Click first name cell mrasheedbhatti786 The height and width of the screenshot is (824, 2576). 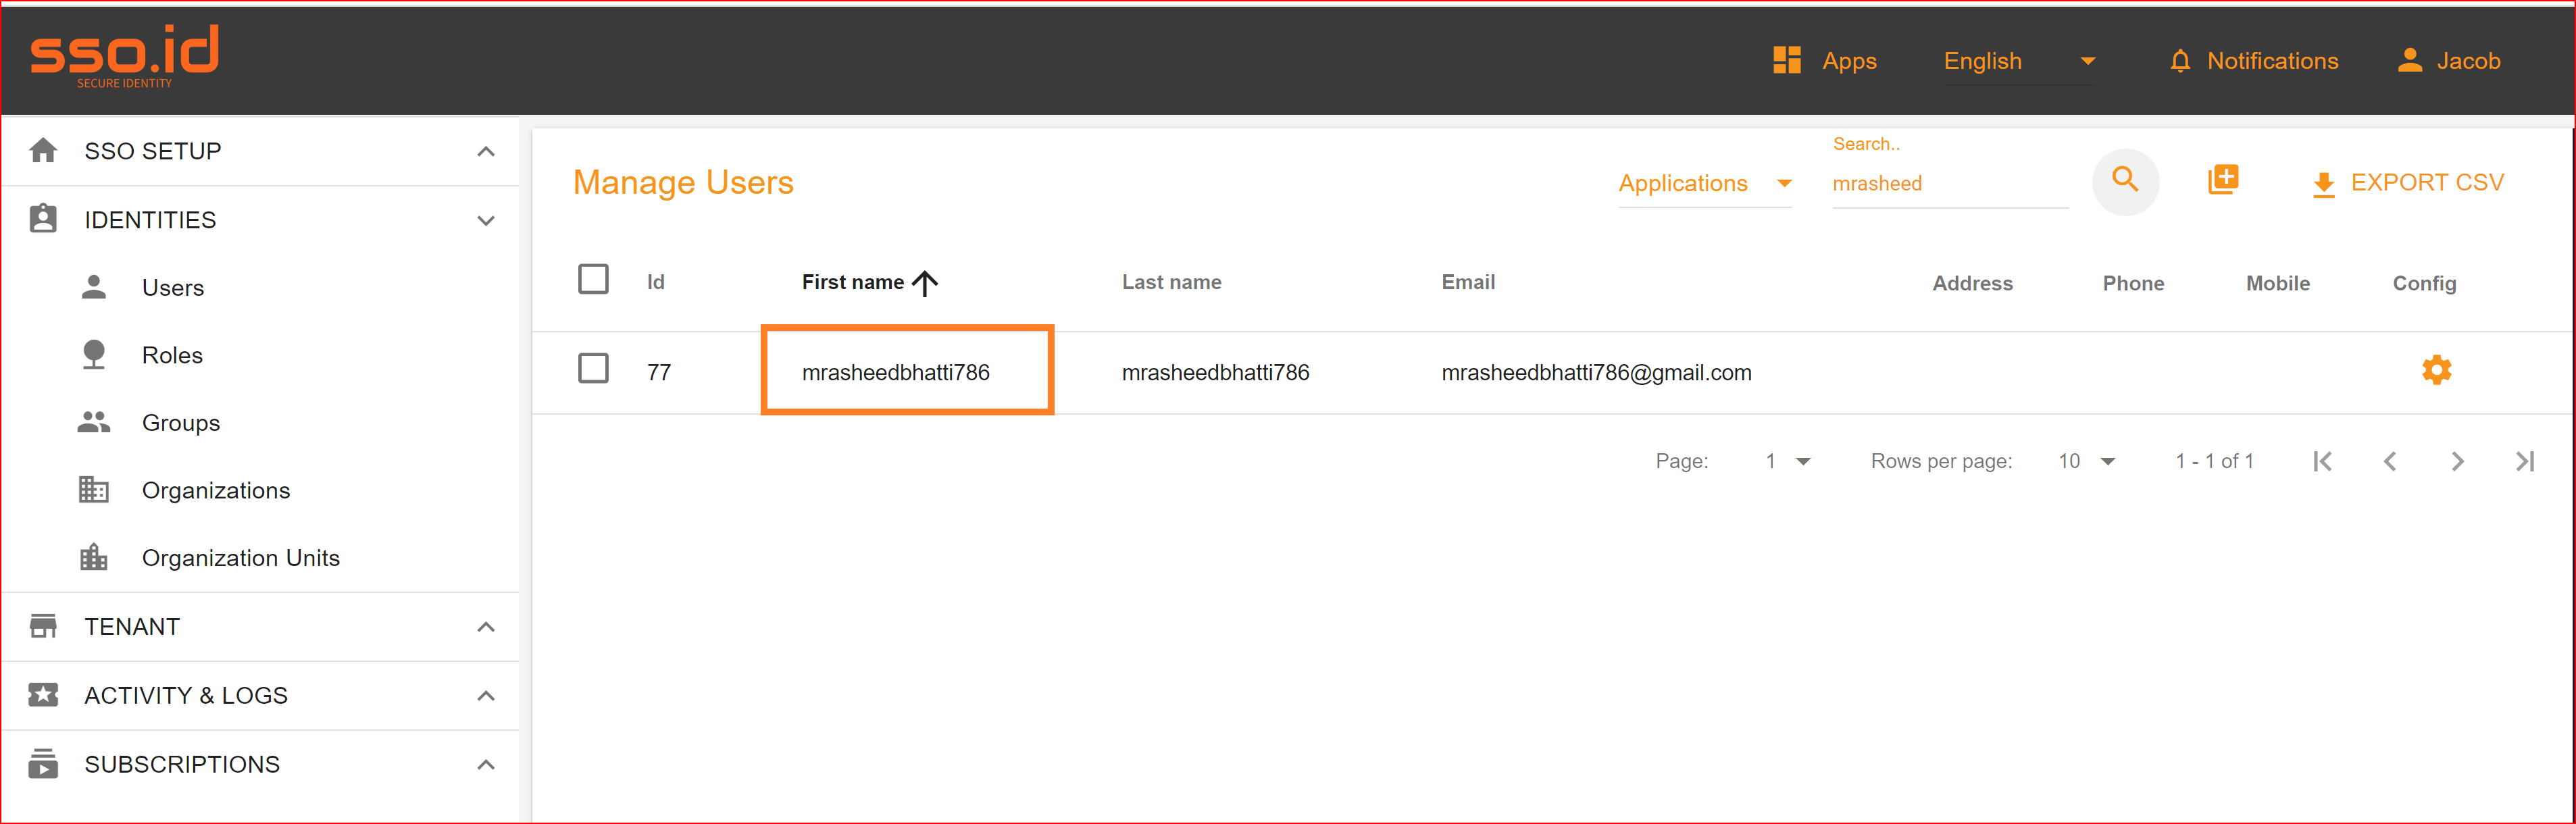tap(895, 372)
